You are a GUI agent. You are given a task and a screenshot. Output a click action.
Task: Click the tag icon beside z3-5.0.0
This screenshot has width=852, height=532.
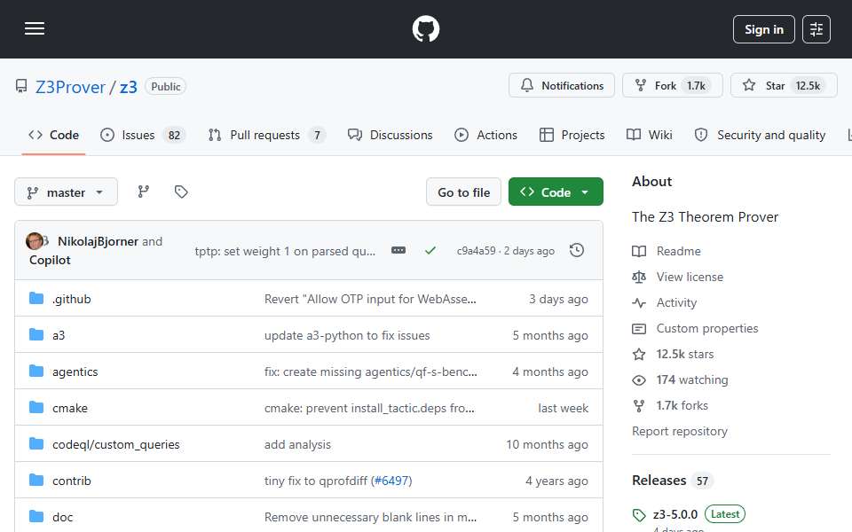point(639,514)
